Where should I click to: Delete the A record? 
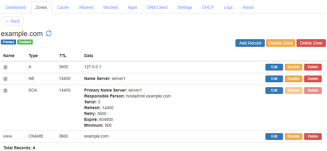313,67
